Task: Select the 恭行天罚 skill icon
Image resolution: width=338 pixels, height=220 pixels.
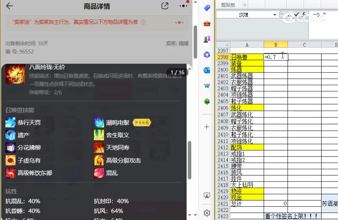Action: click(x=11, y=122)
